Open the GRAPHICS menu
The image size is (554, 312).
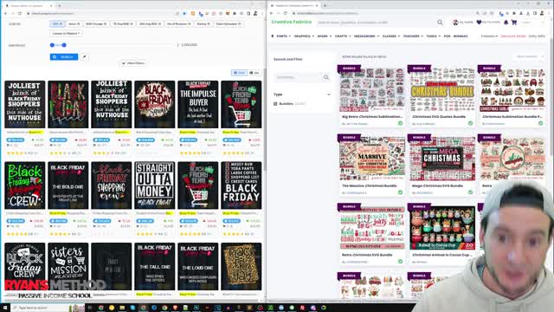[304, 36]
